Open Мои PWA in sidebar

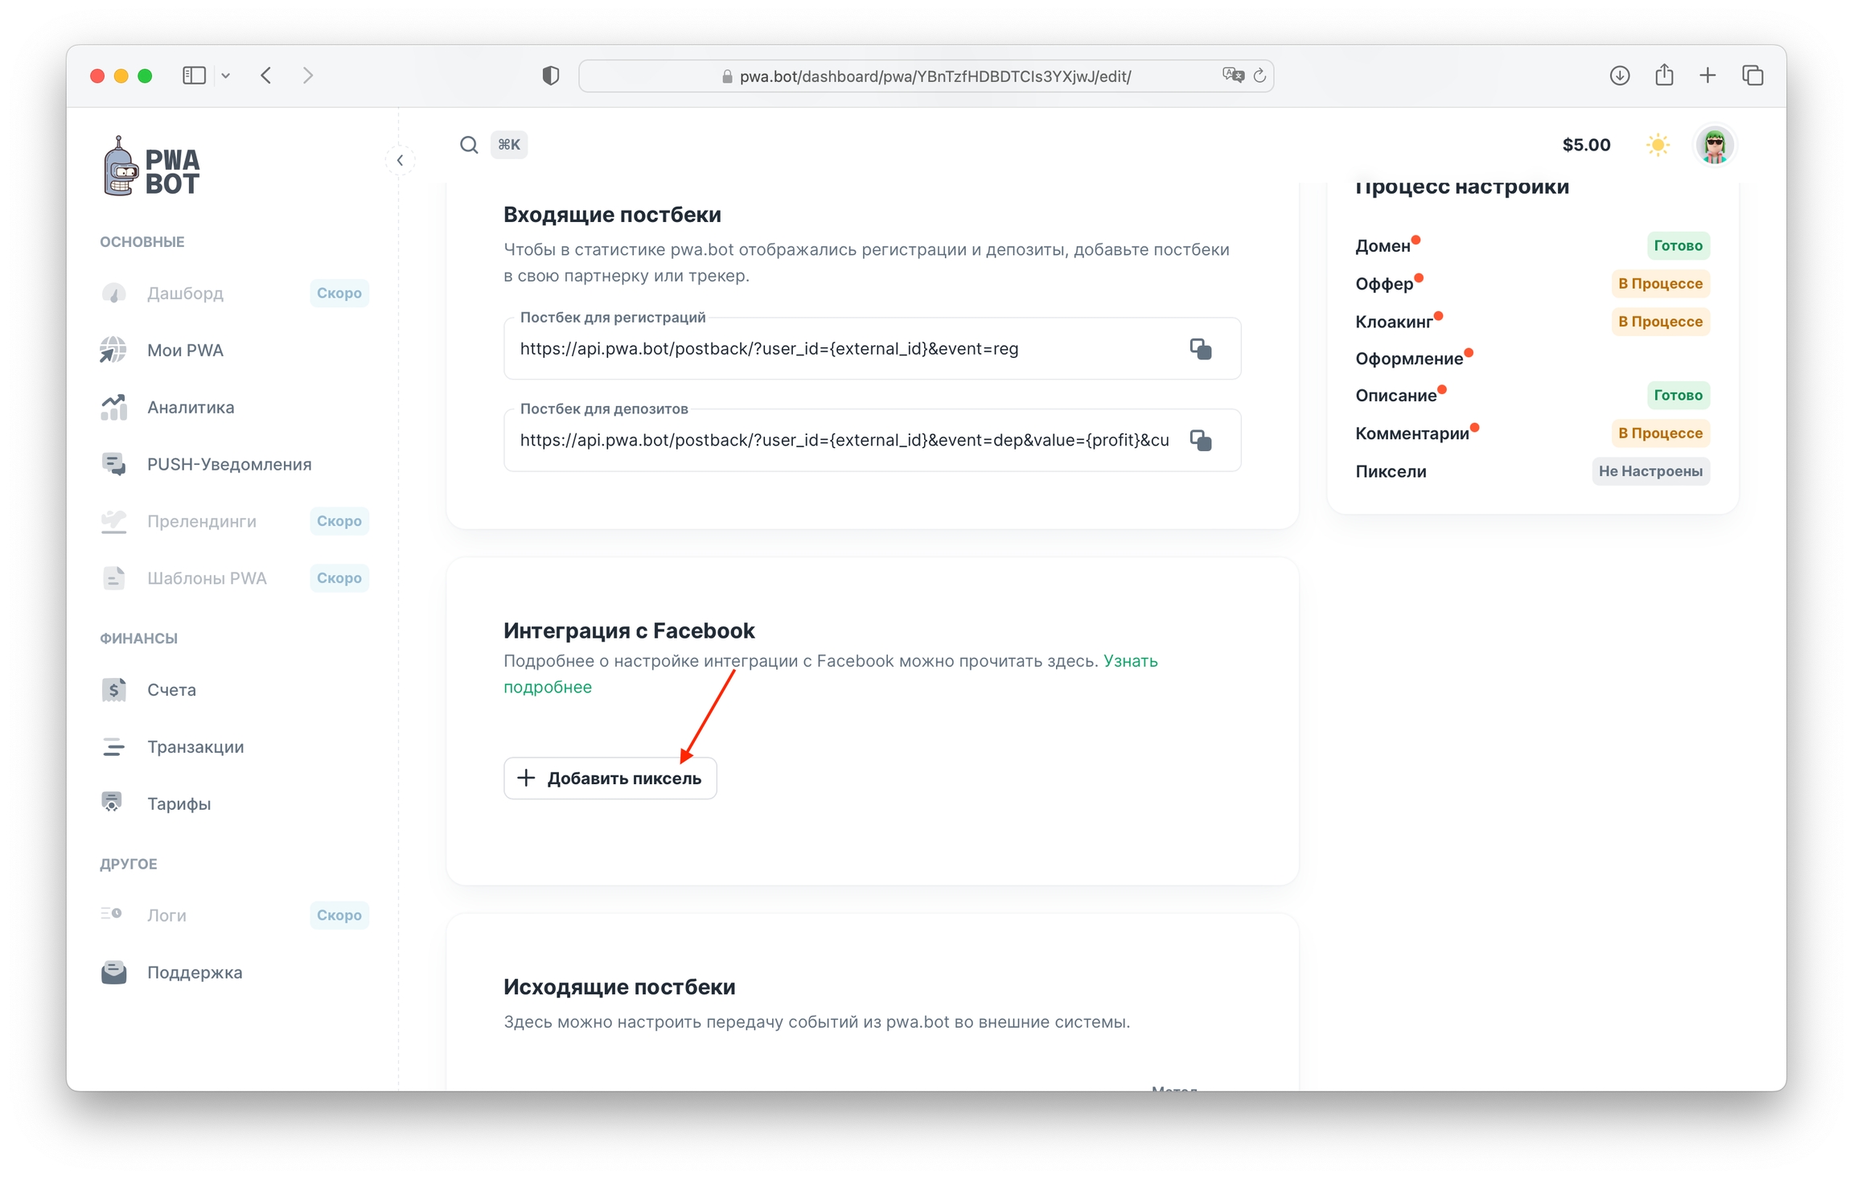pyautogui.click(x=185, y=351)
